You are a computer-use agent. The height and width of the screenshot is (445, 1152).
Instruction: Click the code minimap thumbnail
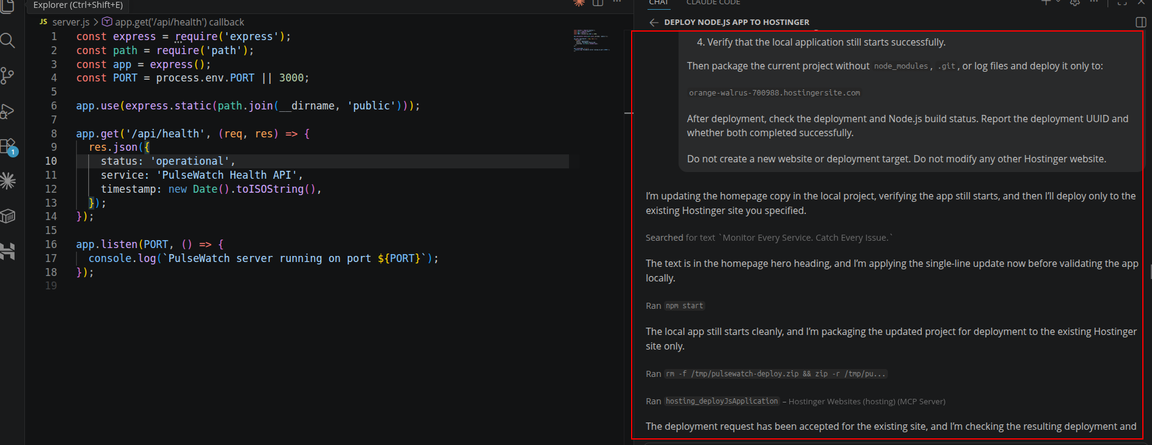click(592, 40)
